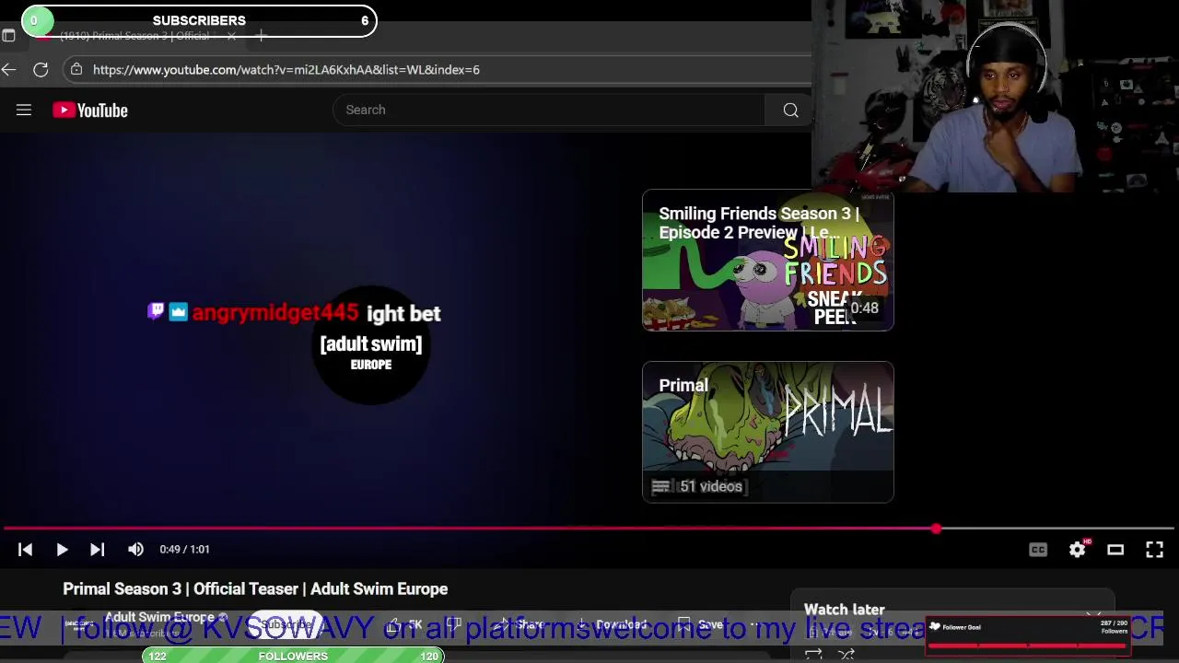Click the Primal card title text
1179x663 pixels.
(x=683, y=386)
